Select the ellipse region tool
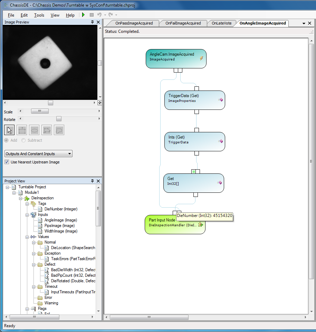Viewport: 316px width, 332px height. [34, 130]
